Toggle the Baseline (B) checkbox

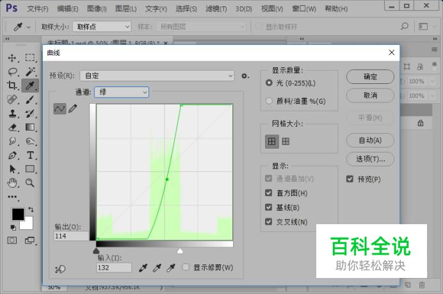269,208
